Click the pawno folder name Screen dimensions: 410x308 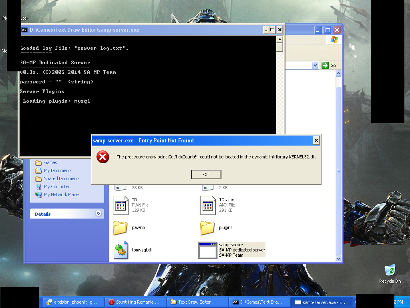[x=138, y=228]
